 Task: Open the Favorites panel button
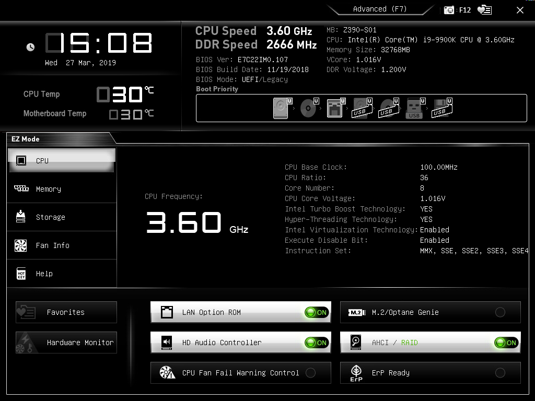66,312
